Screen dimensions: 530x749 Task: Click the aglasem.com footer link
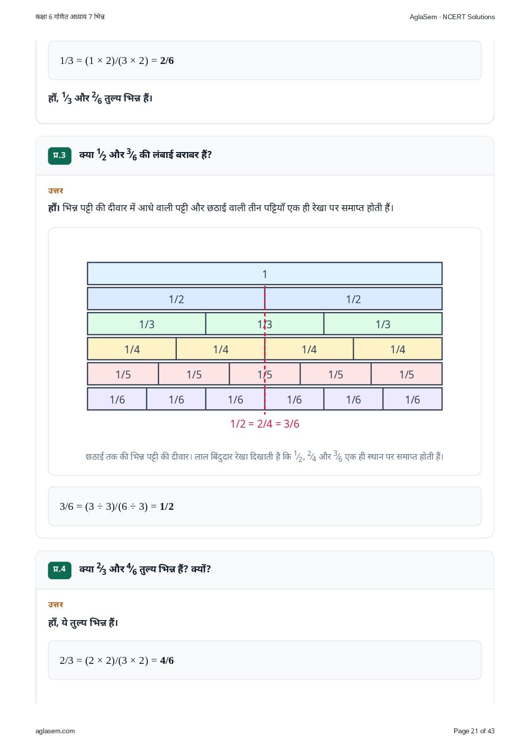click(x=55, y=731)
